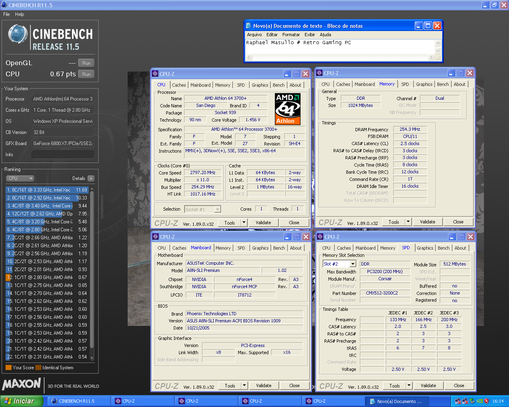
Task: Click the orange Your Score legend square
Action: click(8, 368)
